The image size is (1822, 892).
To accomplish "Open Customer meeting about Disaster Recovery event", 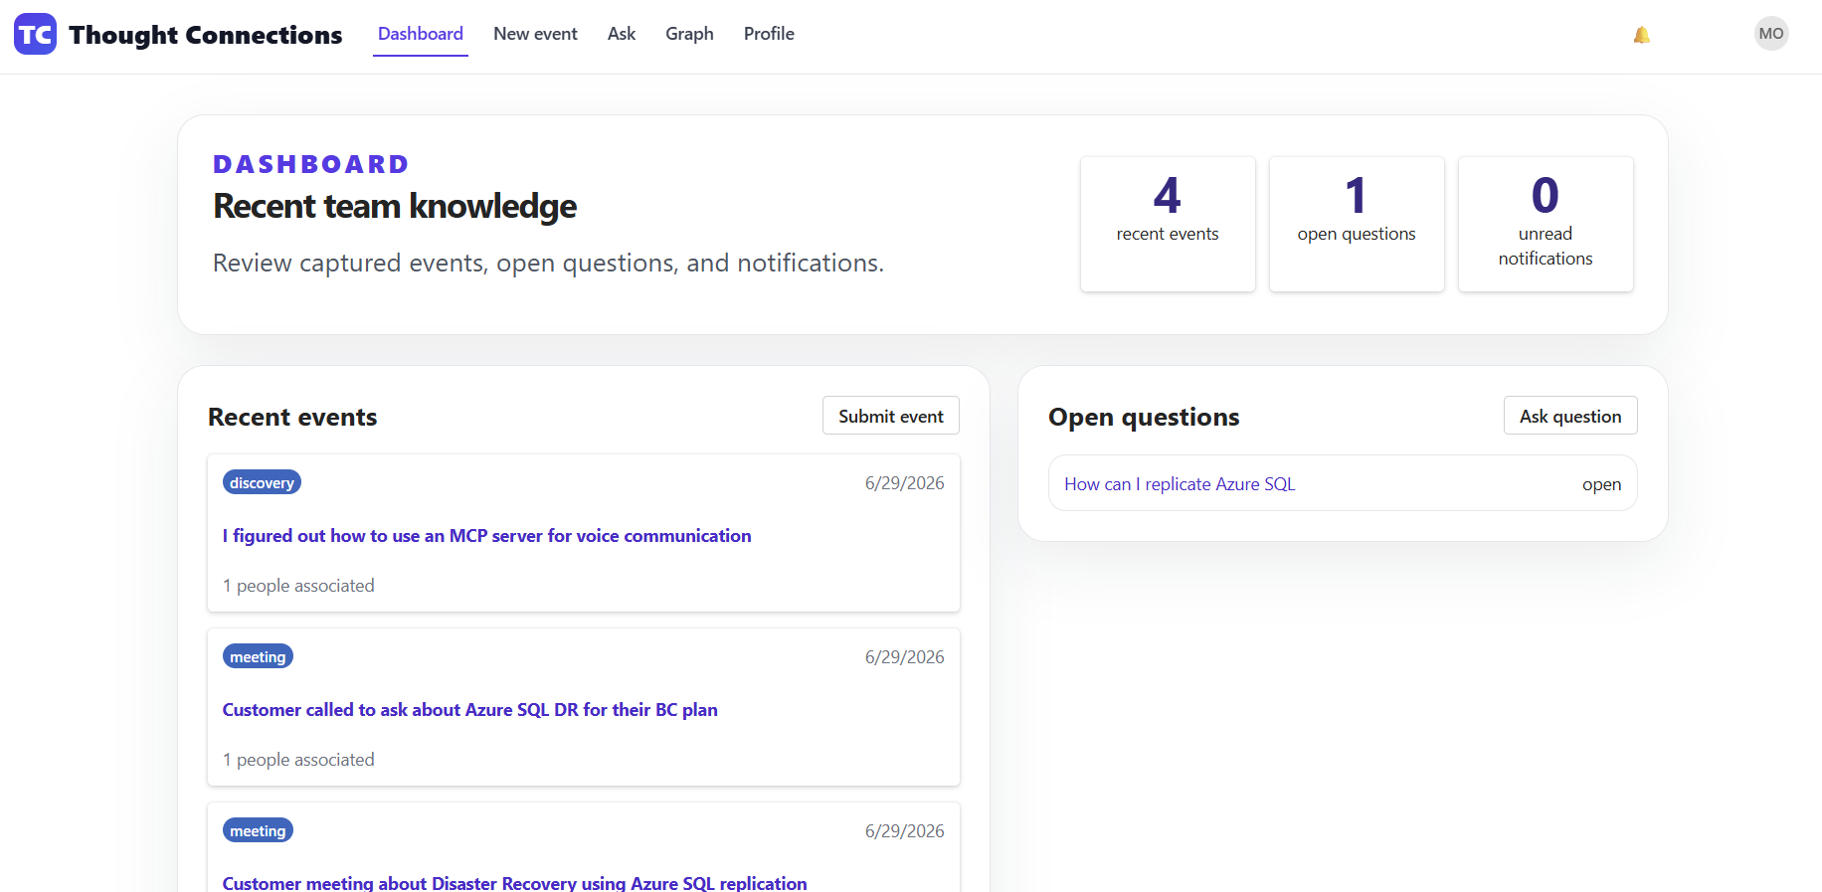I will coord(514,883).
